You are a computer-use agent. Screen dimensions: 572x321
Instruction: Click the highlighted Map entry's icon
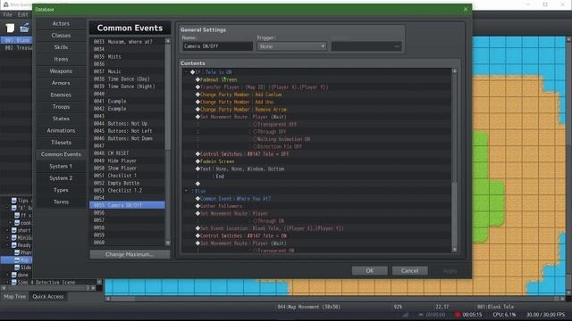[x=17, y=259]
